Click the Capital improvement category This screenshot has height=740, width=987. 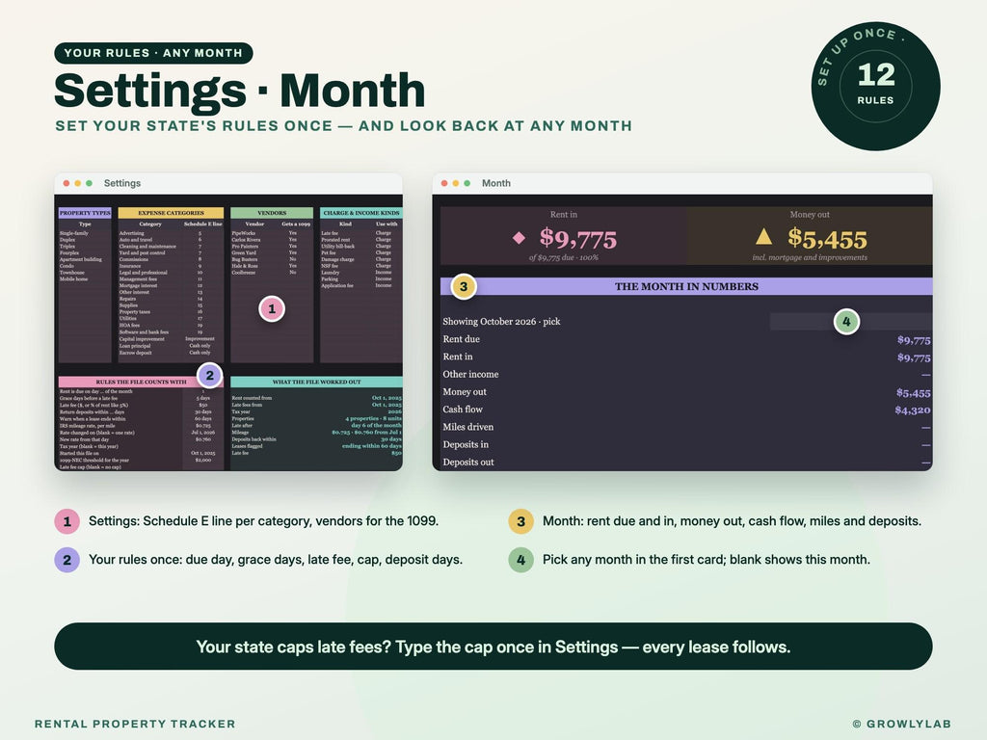pos(142,338)
